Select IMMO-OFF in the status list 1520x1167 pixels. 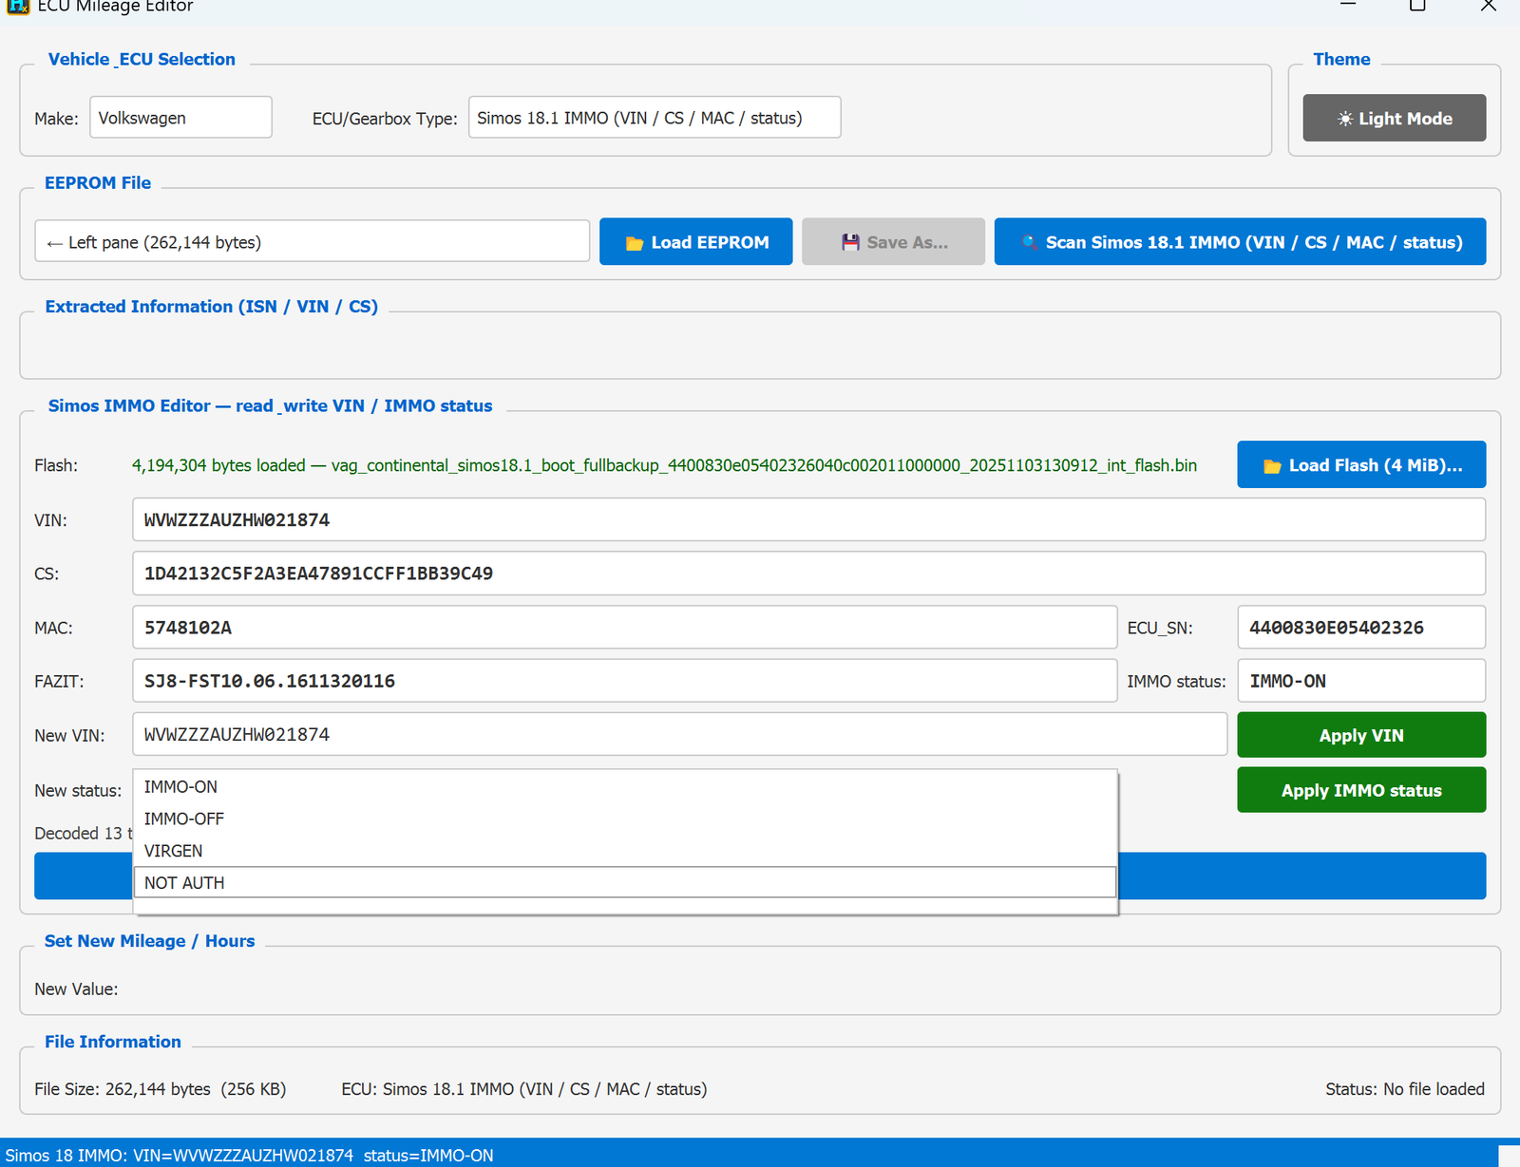pos(625,819)
